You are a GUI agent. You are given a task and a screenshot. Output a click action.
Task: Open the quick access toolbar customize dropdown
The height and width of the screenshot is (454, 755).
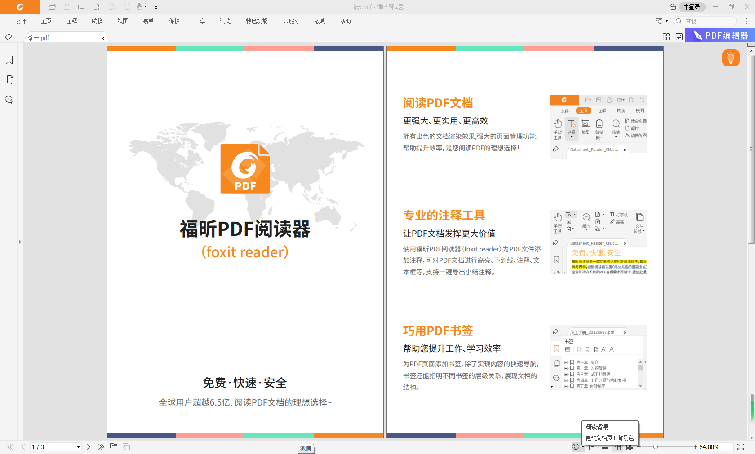pos(156,7)
